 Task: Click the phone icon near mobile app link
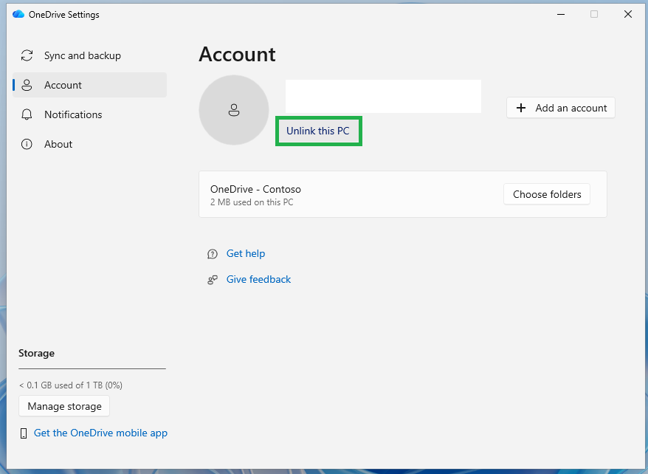coord(24,433)
